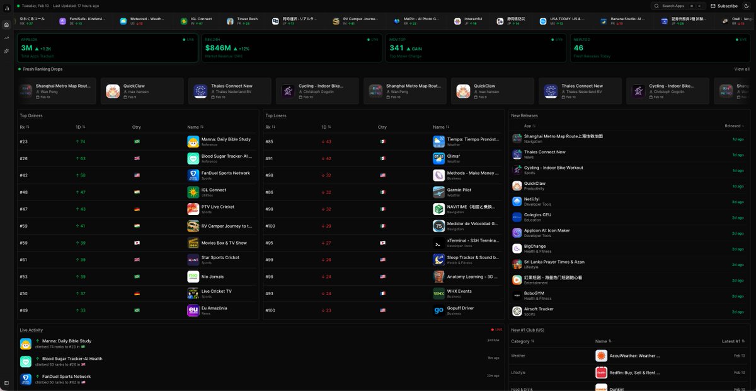Viewport: 756px width, 391px height.
Task: Open the trending chart sidebar icon
Action: coord(6,38)
